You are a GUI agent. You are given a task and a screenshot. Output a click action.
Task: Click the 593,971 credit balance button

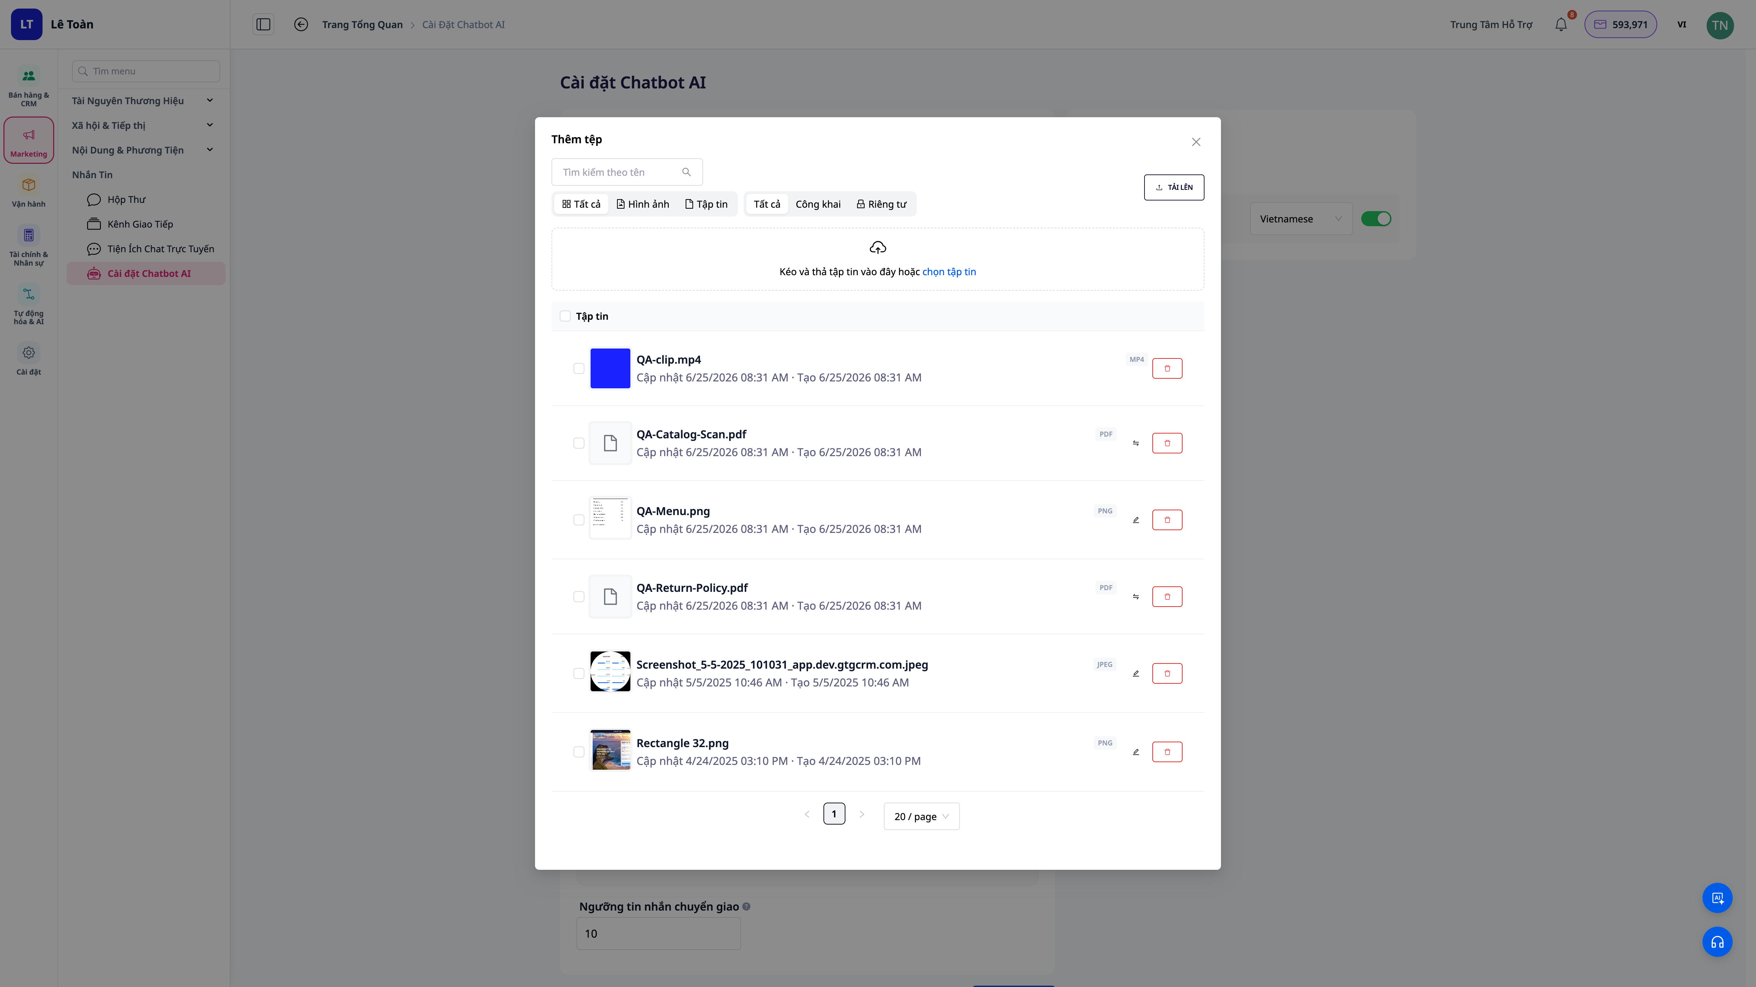pos(1619,25)
